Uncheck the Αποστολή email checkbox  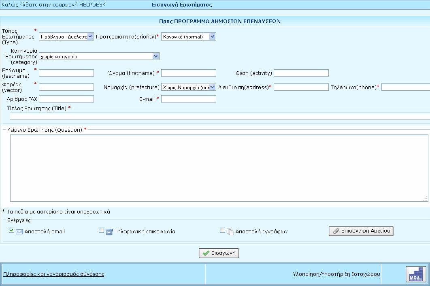click(11, 230)
